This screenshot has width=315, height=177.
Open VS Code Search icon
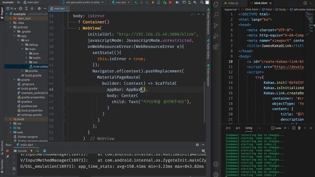[216, 15]
